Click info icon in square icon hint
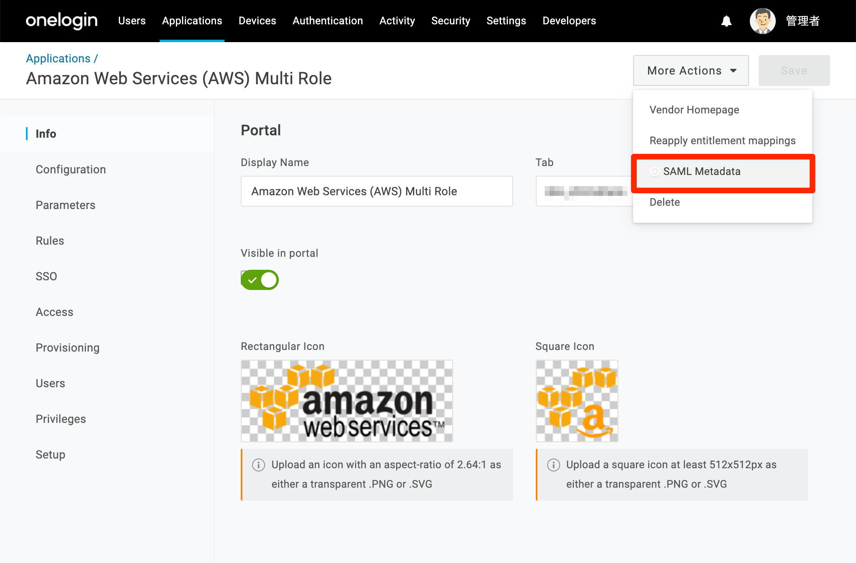Viewport: 856px width, 563px height. click(553, 465)
